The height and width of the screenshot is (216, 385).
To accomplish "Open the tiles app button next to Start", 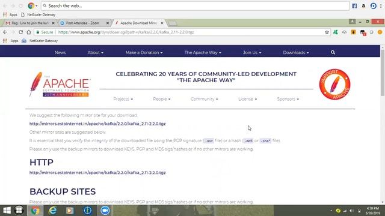I will click(19, 211).
